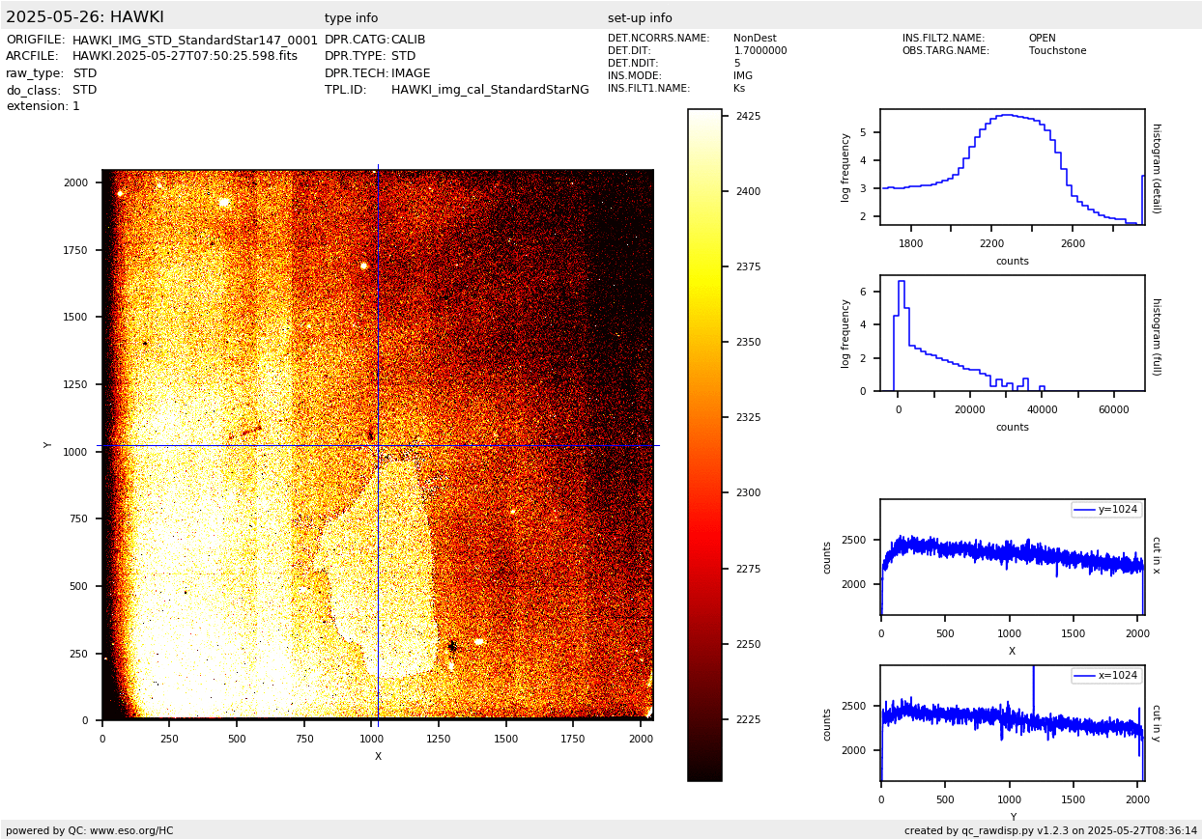
Task: Click the qc_rawdisp.py creation timestamp text
Action: (x=1050, y=830)
